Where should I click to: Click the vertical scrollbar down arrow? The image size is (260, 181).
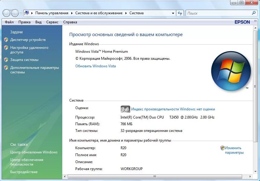255,171
